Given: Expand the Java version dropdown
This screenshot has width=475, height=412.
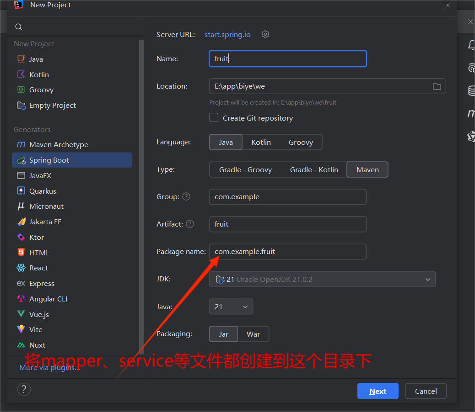Looking at the screenshot, I should 231,306.
